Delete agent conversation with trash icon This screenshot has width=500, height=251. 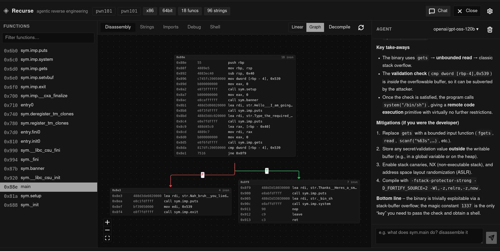[x=490, y=29]
